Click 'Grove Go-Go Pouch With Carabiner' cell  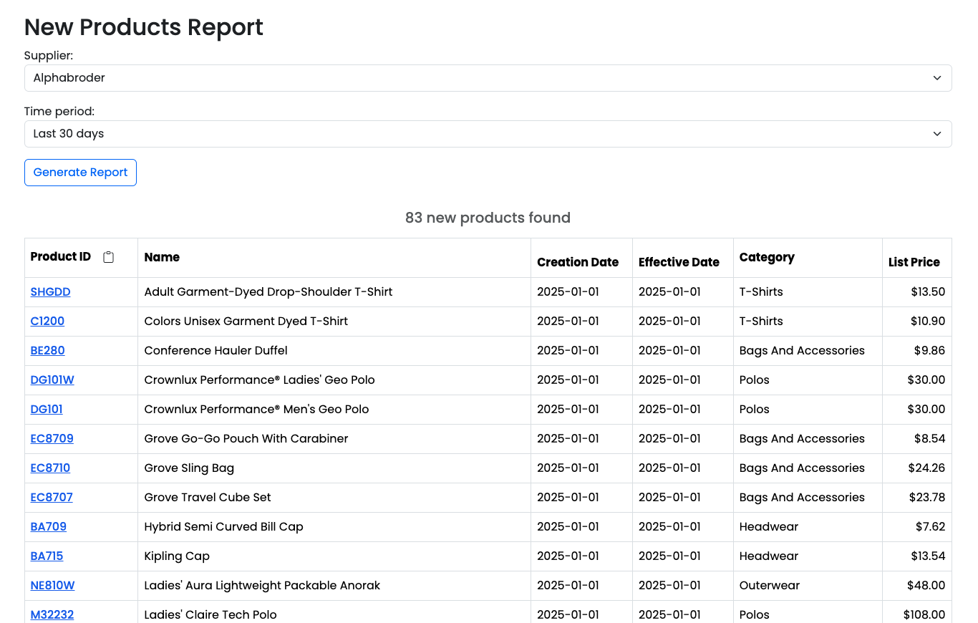[x=334, y=439]
